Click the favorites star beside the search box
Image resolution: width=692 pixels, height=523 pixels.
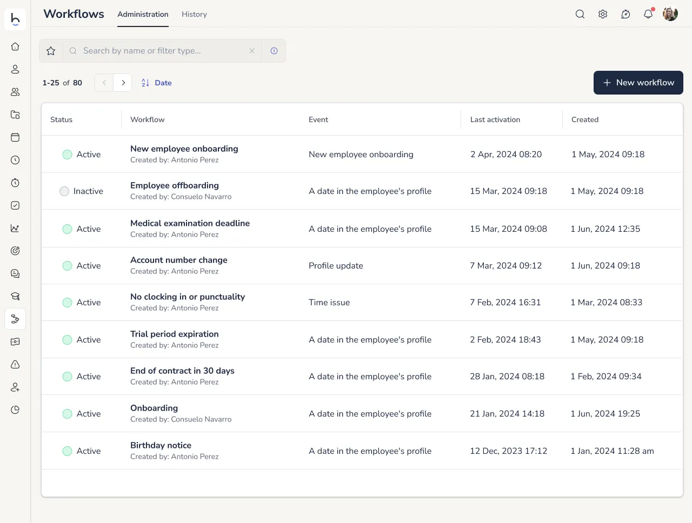pyautogui.click(x=51, y=51)
